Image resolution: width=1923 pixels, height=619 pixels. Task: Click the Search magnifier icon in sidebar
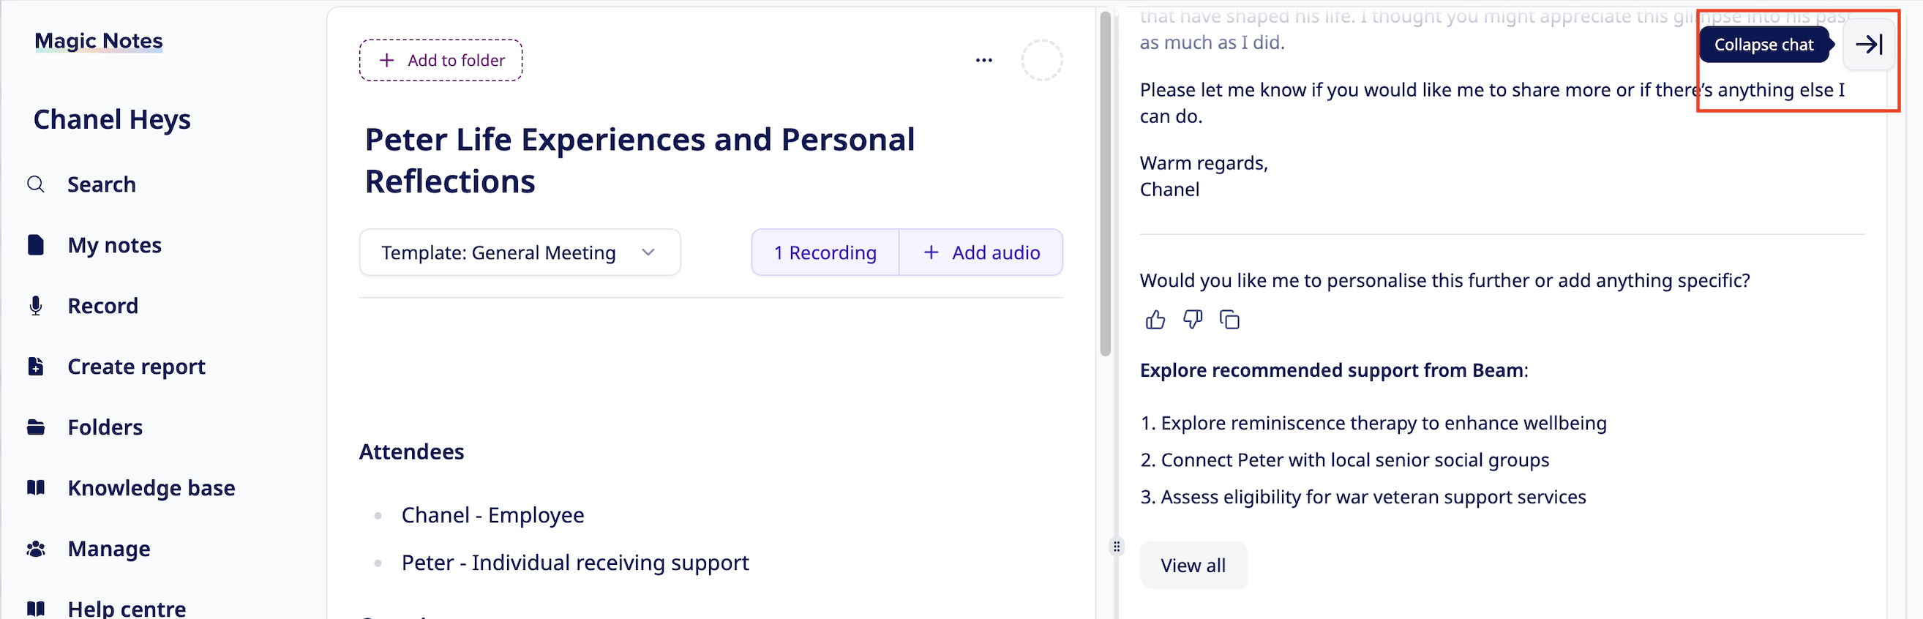[36, 184]
